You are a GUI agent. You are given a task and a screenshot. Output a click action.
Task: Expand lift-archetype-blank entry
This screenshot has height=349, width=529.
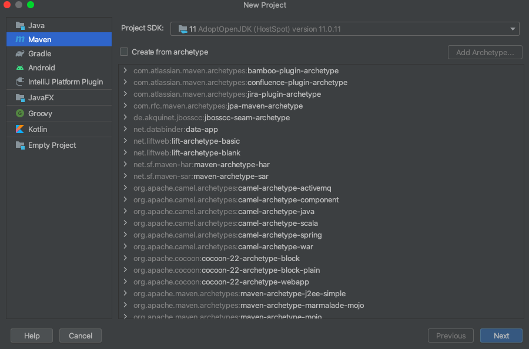[x=125, y=153]
